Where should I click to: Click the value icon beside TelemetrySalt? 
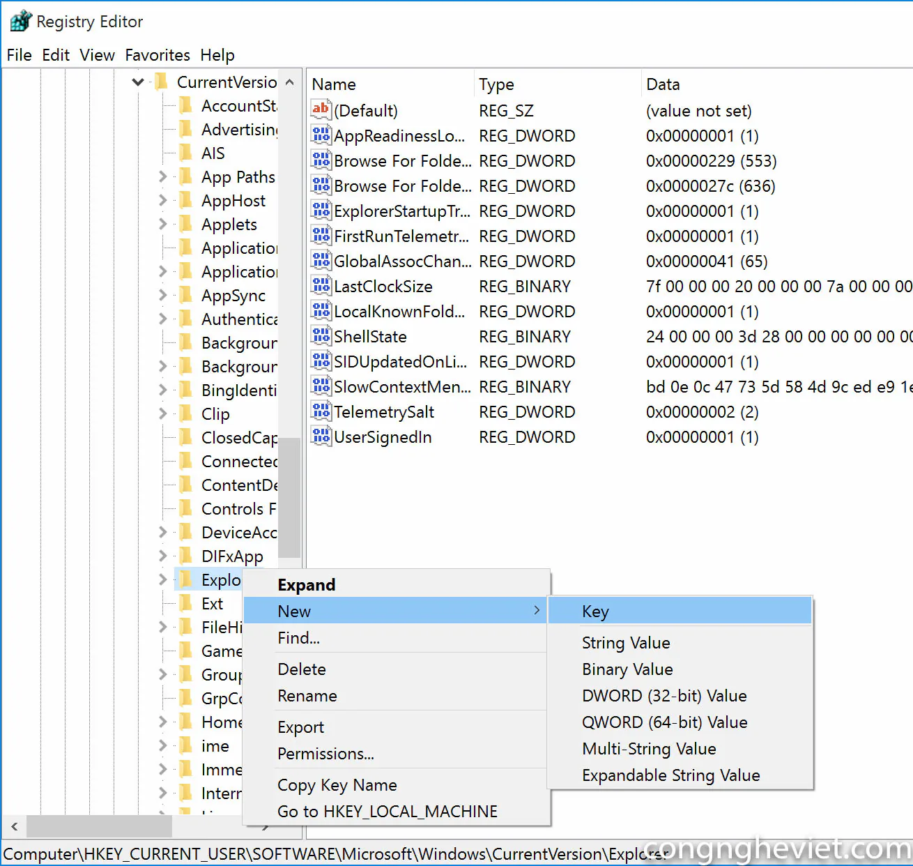point(321,411)
